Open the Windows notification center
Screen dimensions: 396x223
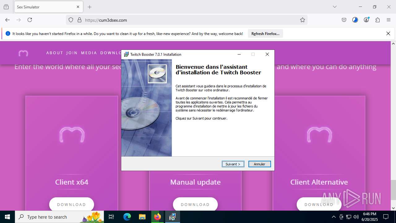coord(386,217)
